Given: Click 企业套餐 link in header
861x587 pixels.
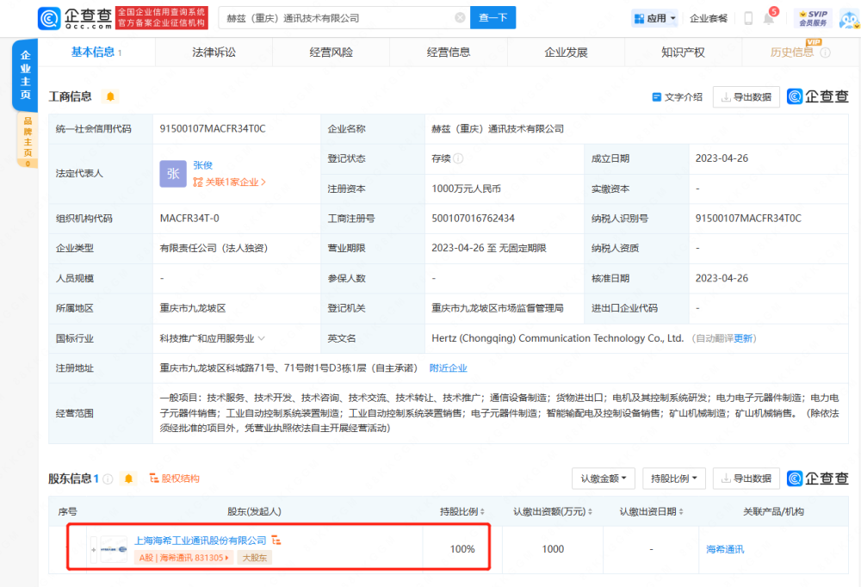Looking at the screenshot, I should coord(709,19).
